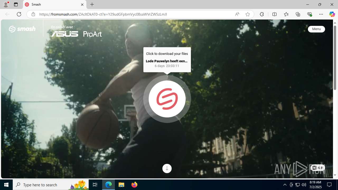Screen dimensions: 338x190
Task: View site information lock icon
Action: point(33,14)
